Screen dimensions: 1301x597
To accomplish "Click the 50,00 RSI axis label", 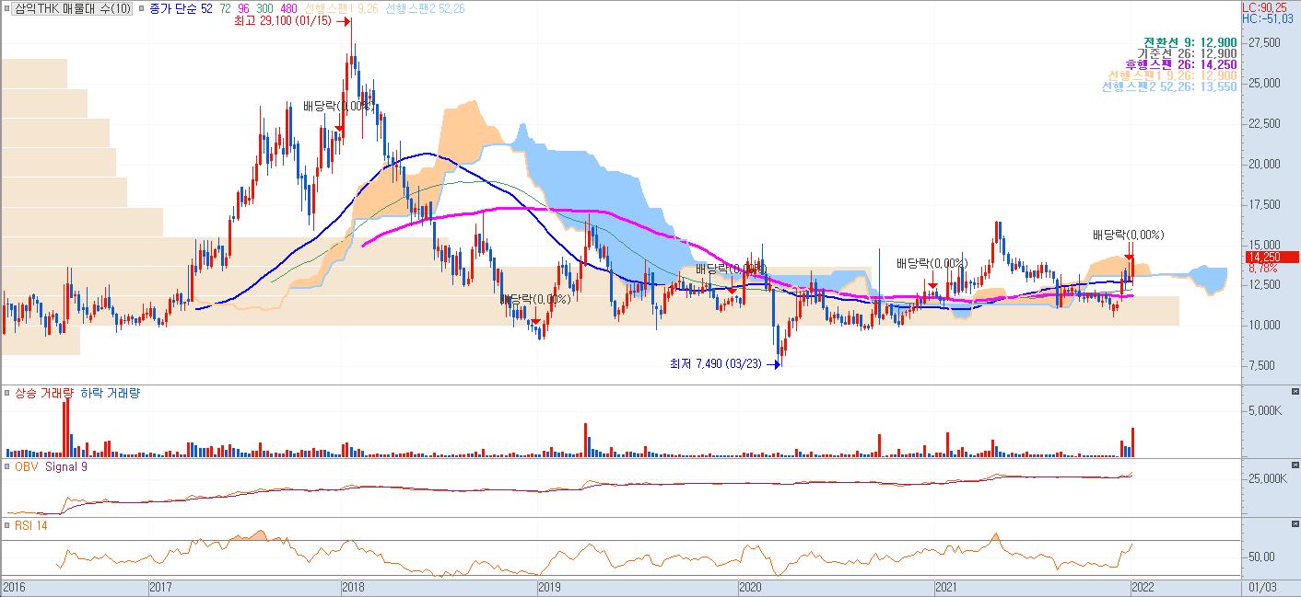I will (1261, 557).
